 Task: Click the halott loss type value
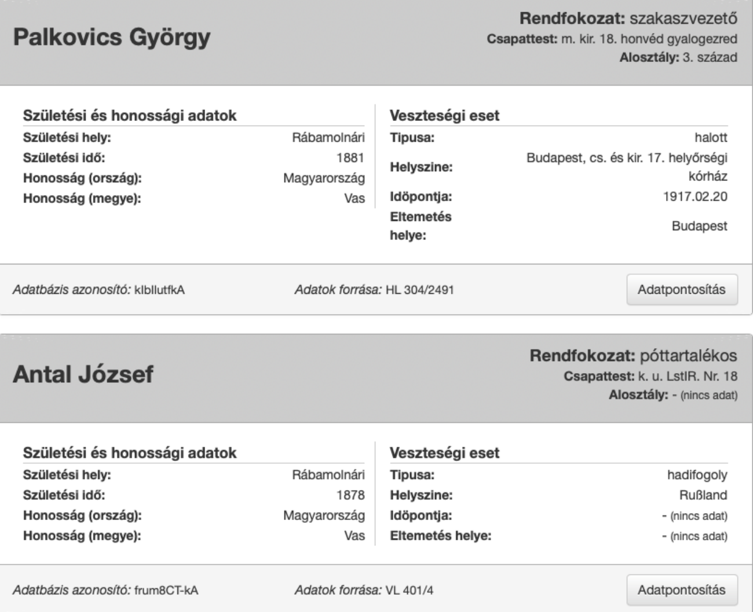[711, 138]
